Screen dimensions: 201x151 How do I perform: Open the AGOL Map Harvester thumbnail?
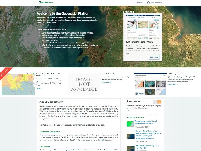point(150,84)
